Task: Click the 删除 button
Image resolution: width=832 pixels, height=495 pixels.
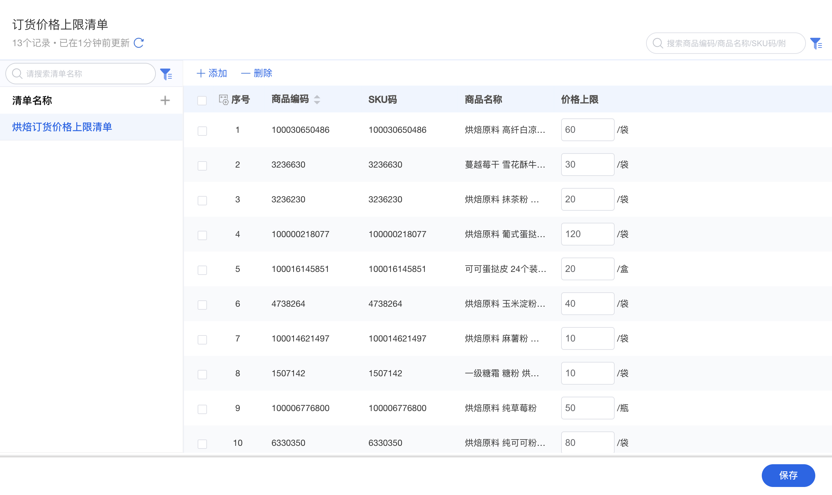Action: (257, 73)
